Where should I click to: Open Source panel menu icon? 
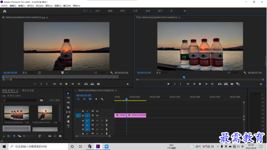tap(47, 17)
